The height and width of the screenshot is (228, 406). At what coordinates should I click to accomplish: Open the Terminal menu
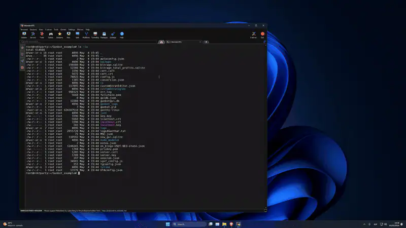pyautogui.click(x=24, y=30)
